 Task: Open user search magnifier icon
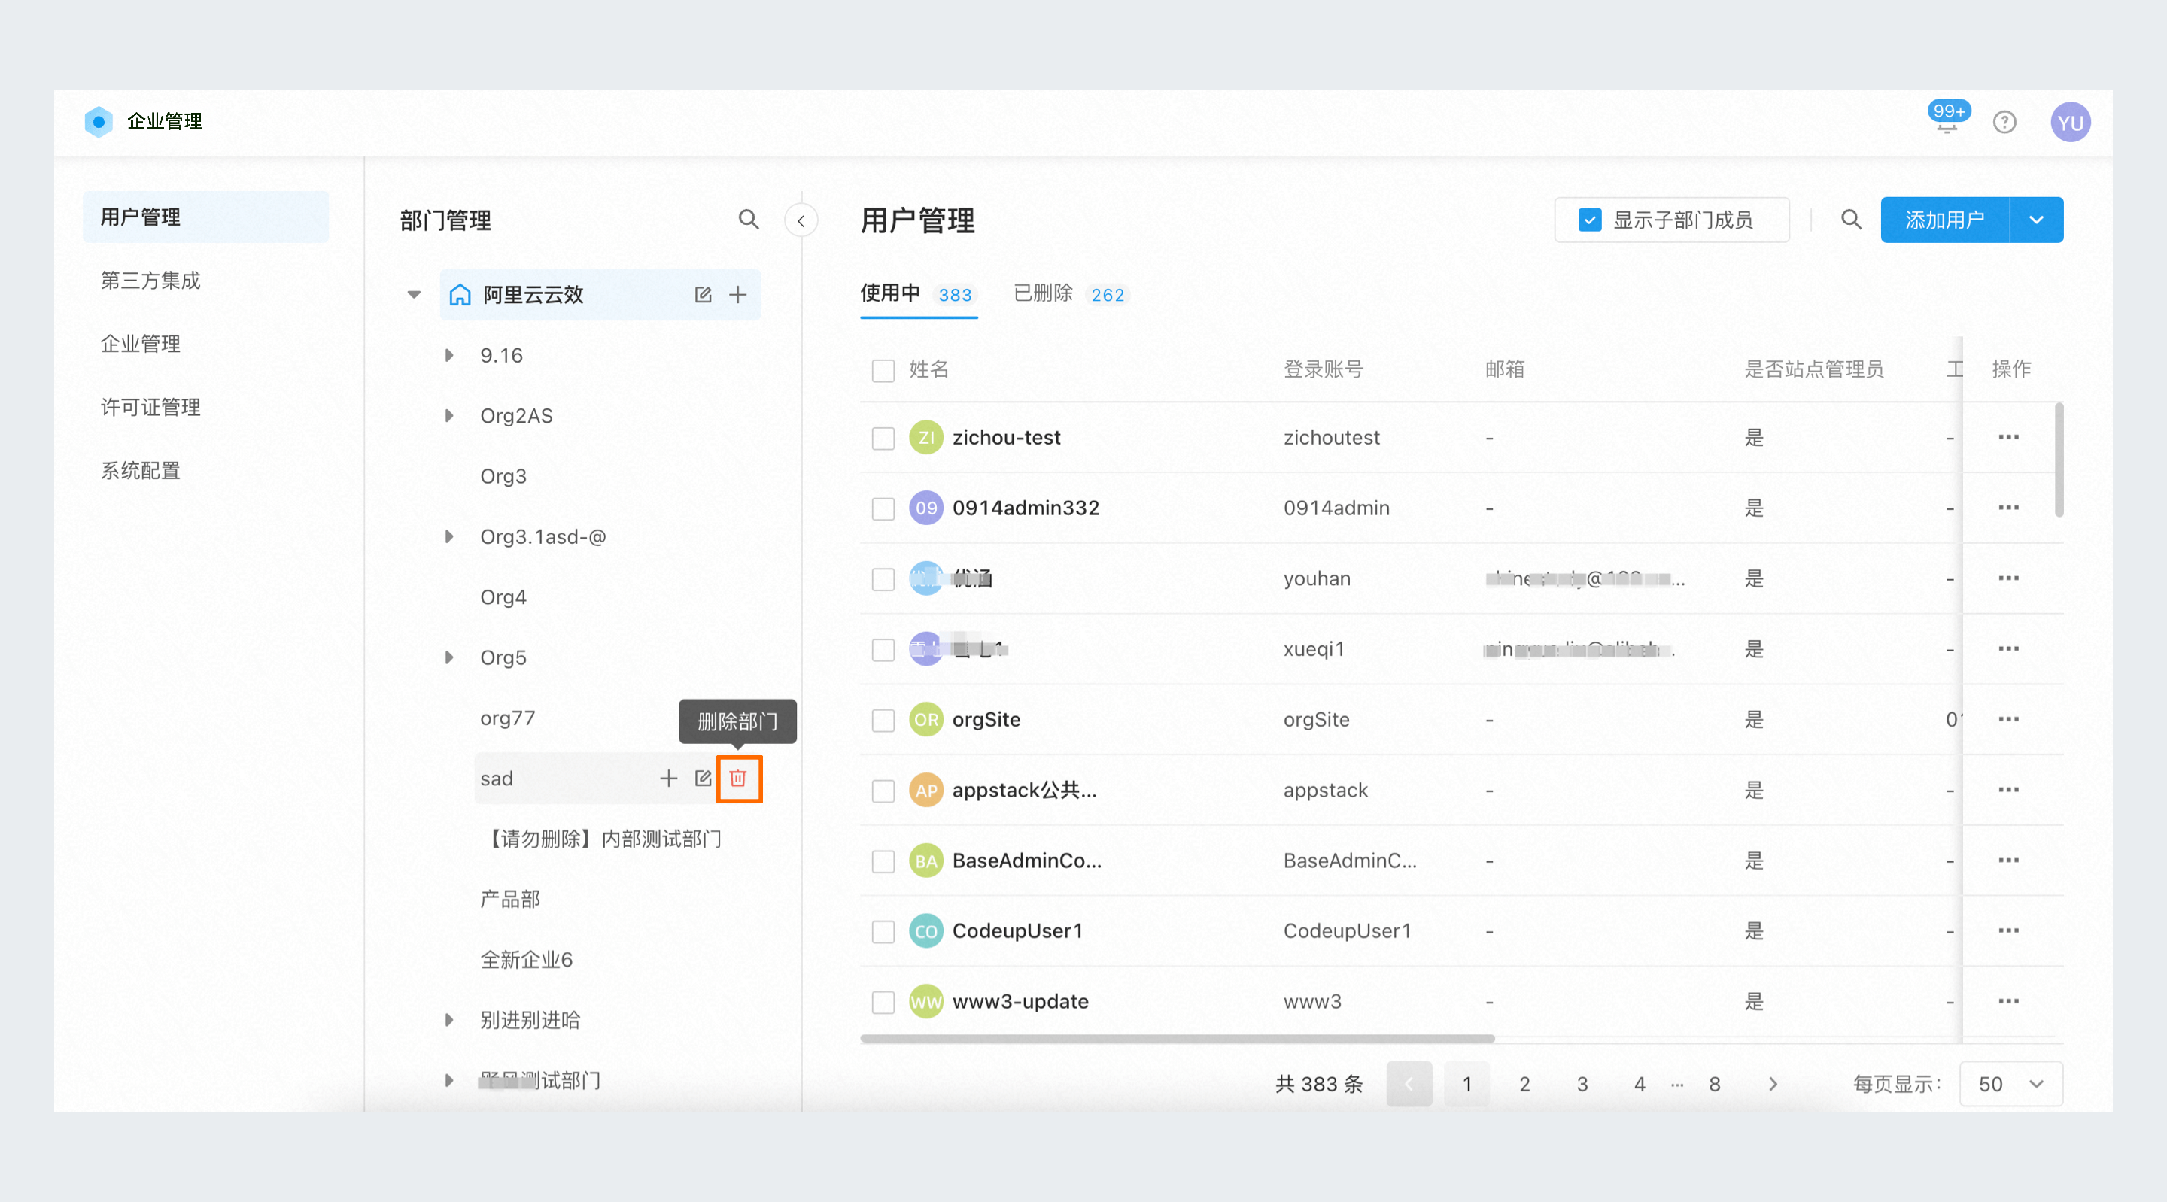pyautogui.click(x=1851, y=220)
